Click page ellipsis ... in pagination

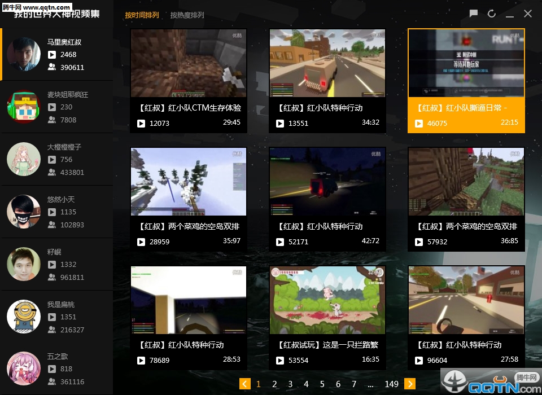pyautogui.click(x=370, y=385)
